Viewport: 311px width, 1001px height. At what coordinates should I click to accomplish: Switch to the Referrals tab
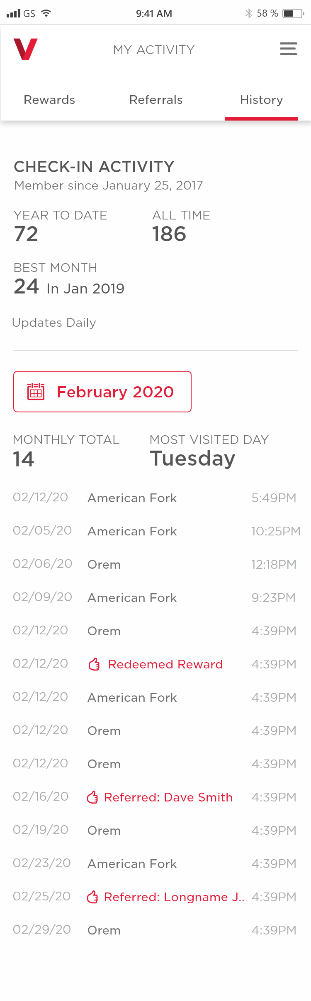156,100
